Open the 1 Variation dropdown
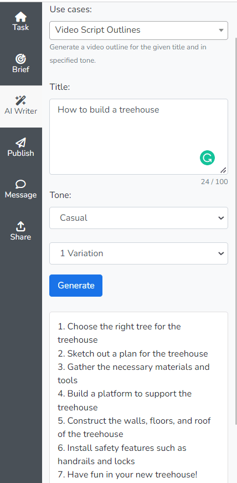This screenshot has height=483, width=237. [138, 253]
